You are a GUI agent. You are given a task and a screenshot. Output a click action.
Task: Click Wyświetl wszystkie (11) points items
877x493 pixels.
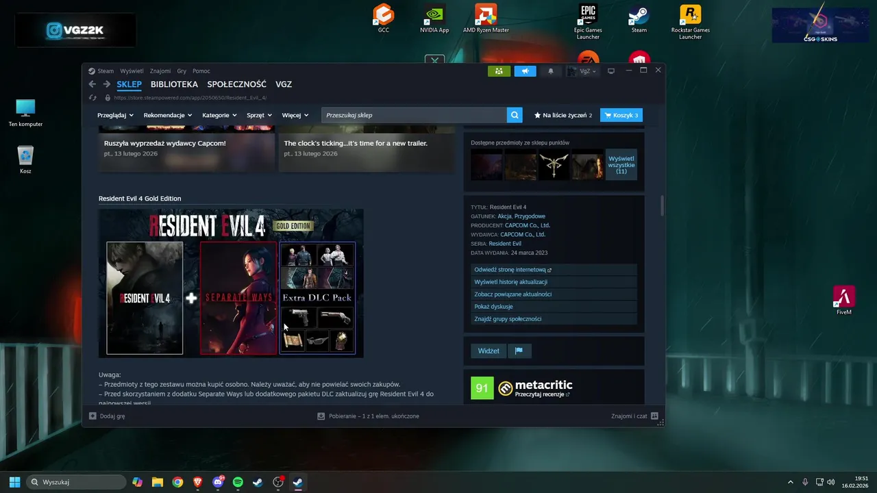click(621, 165)
